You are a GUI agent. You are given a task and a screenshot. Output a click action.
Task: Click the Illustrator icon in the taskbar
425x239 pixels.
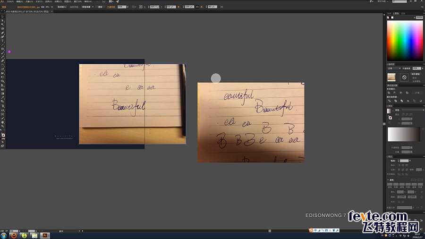[45, 236]
